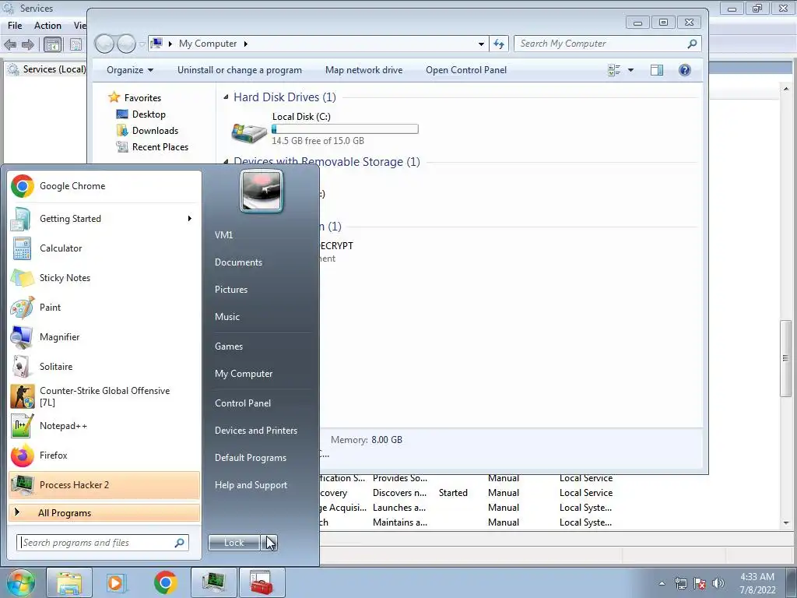Click Map network drive

[x=364, y=70]
